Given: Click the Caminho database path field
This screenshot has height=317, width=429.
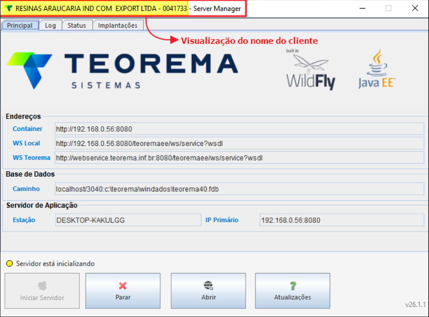Looking at the screenshot, I should (239, 189).
